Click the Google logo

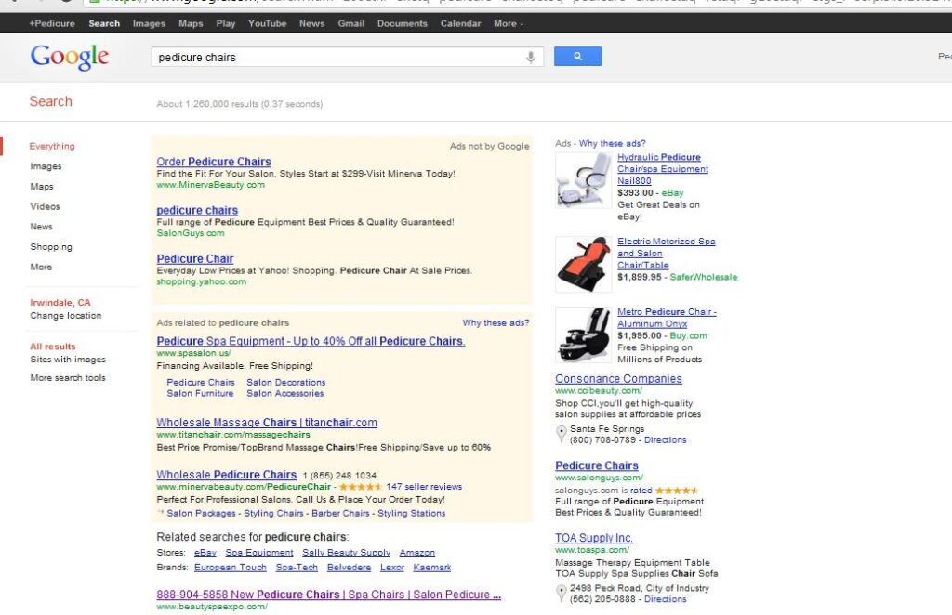click(70, 57)
